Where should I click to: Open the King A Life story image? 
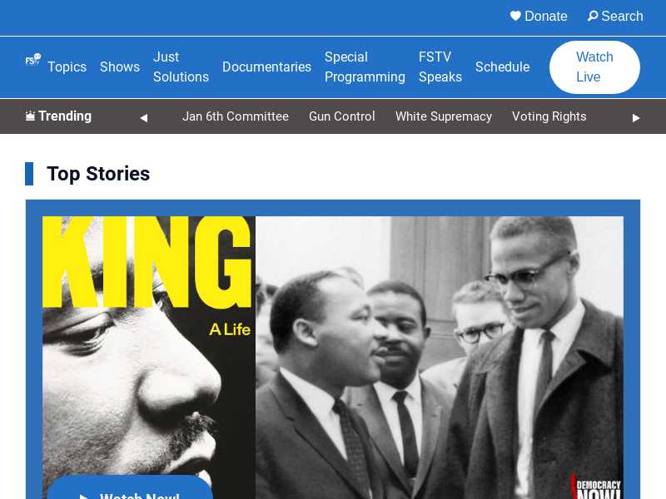pos(333,358)
